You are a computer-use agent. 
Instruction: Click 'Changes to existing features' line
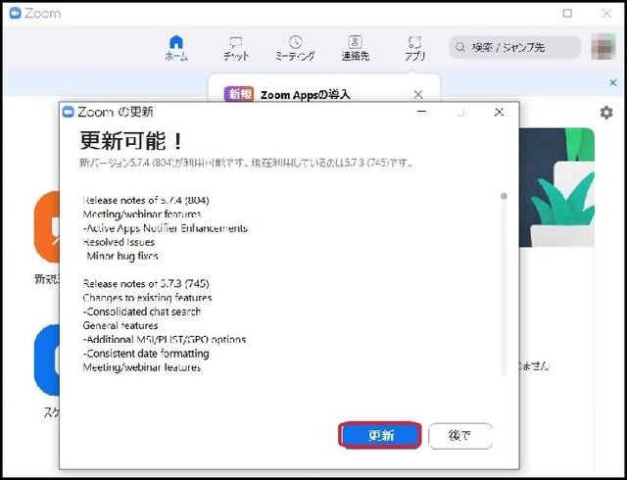147,298
